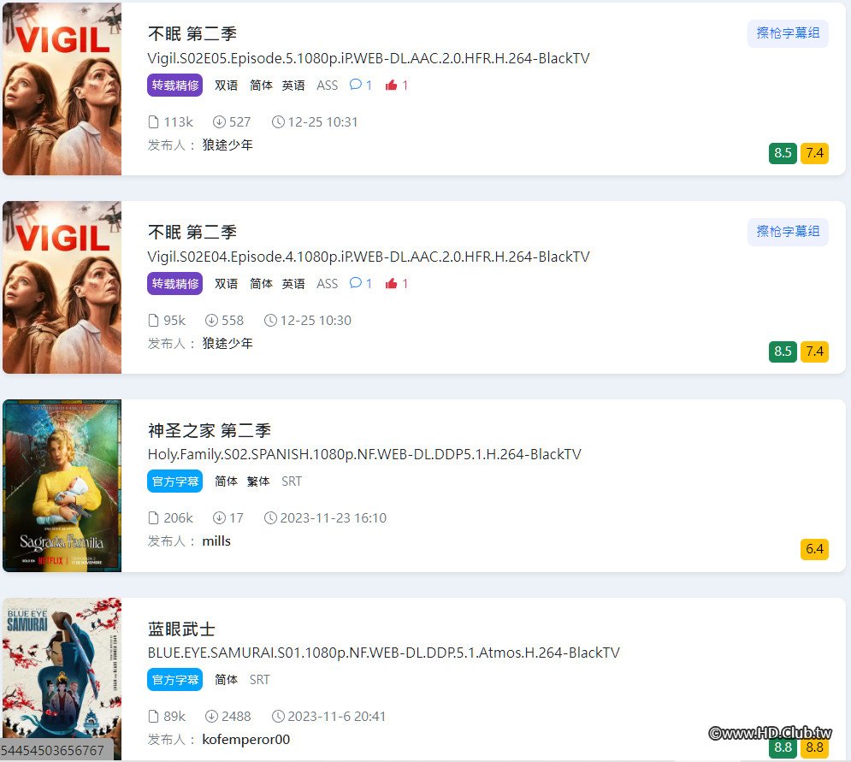Click SRT format label on Blue Eye Samurai
The height and width of the screenshot is (762, 851).
click(259, 680)
